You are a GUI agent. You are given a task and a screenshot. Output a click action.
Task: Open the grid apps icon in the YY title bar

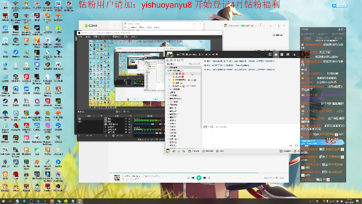click(x=282, y=54)
